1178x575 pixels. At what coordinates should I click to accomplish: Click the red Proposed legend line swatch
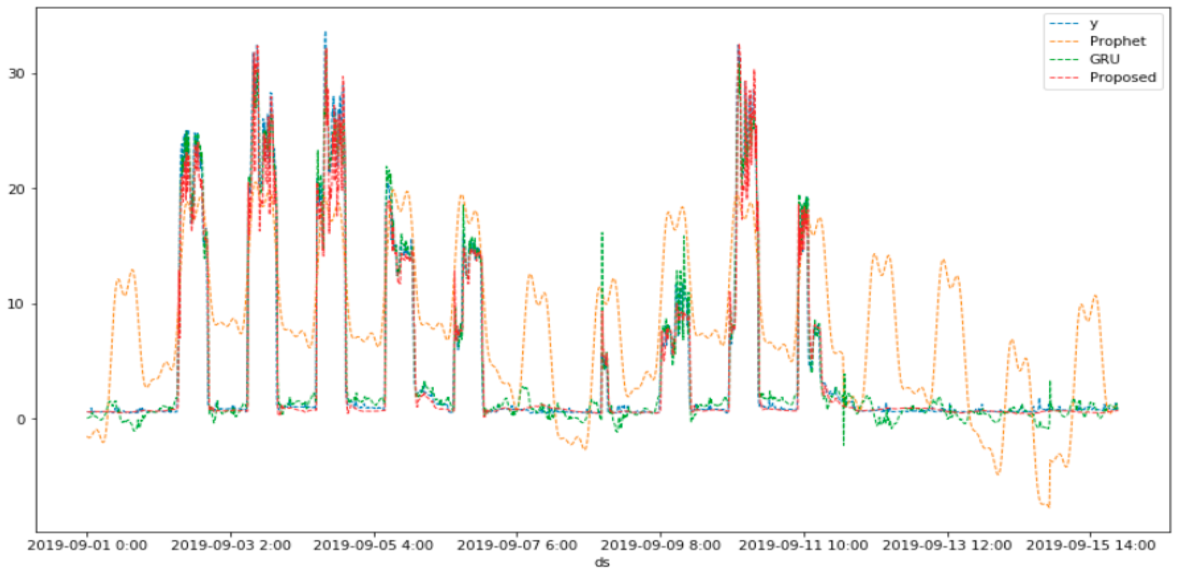(1064, 78)
